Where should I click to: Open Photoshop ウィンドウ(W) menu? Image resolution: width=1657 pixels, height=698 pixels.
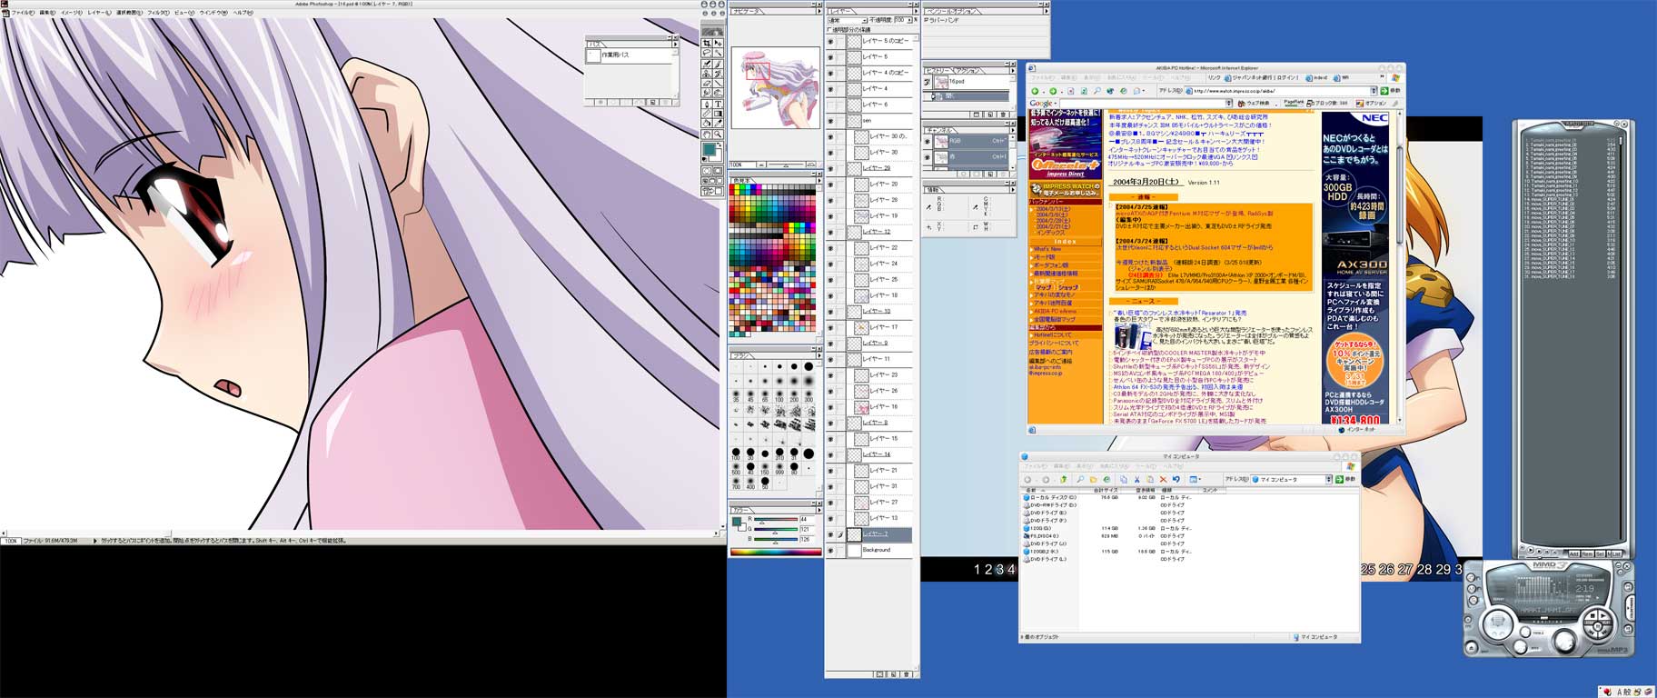(x=213, y=13)
